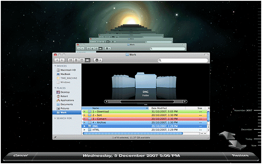Click the back navigation arrow in Finder toolbar
Viewport: 262px width, 164px height.
pyautogui.click(x=57, y=60)
